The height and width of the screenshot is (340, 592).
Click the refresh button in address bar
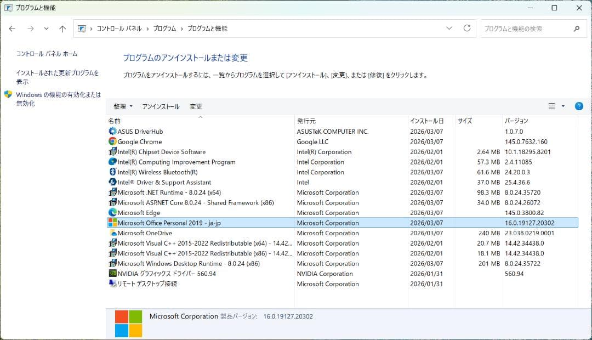click(467, 29)
